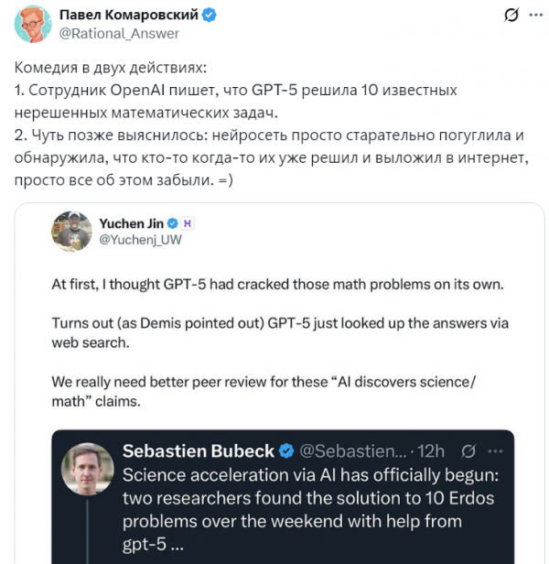Click Yuchen Jin's profile photo
This screenshot has width=549, height=564.
tap(70, 231)
